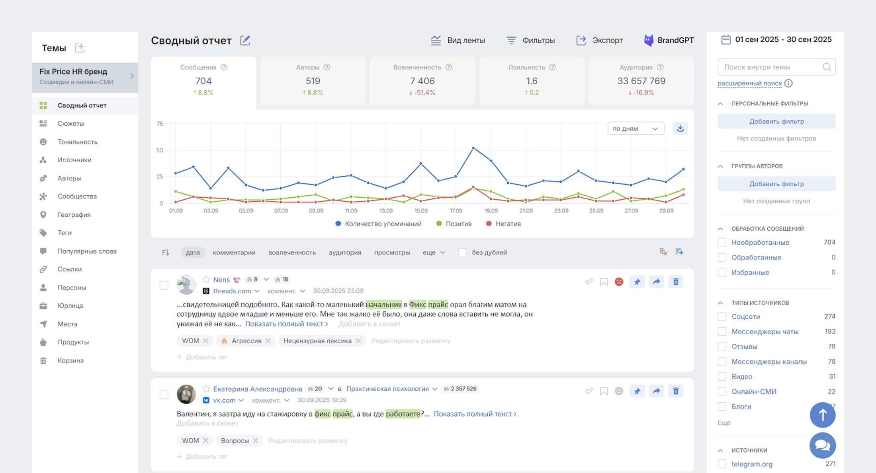The height and width of the screenshot is (473, 876).
Task: Click the add new theme plus icon
Action: 80,48
